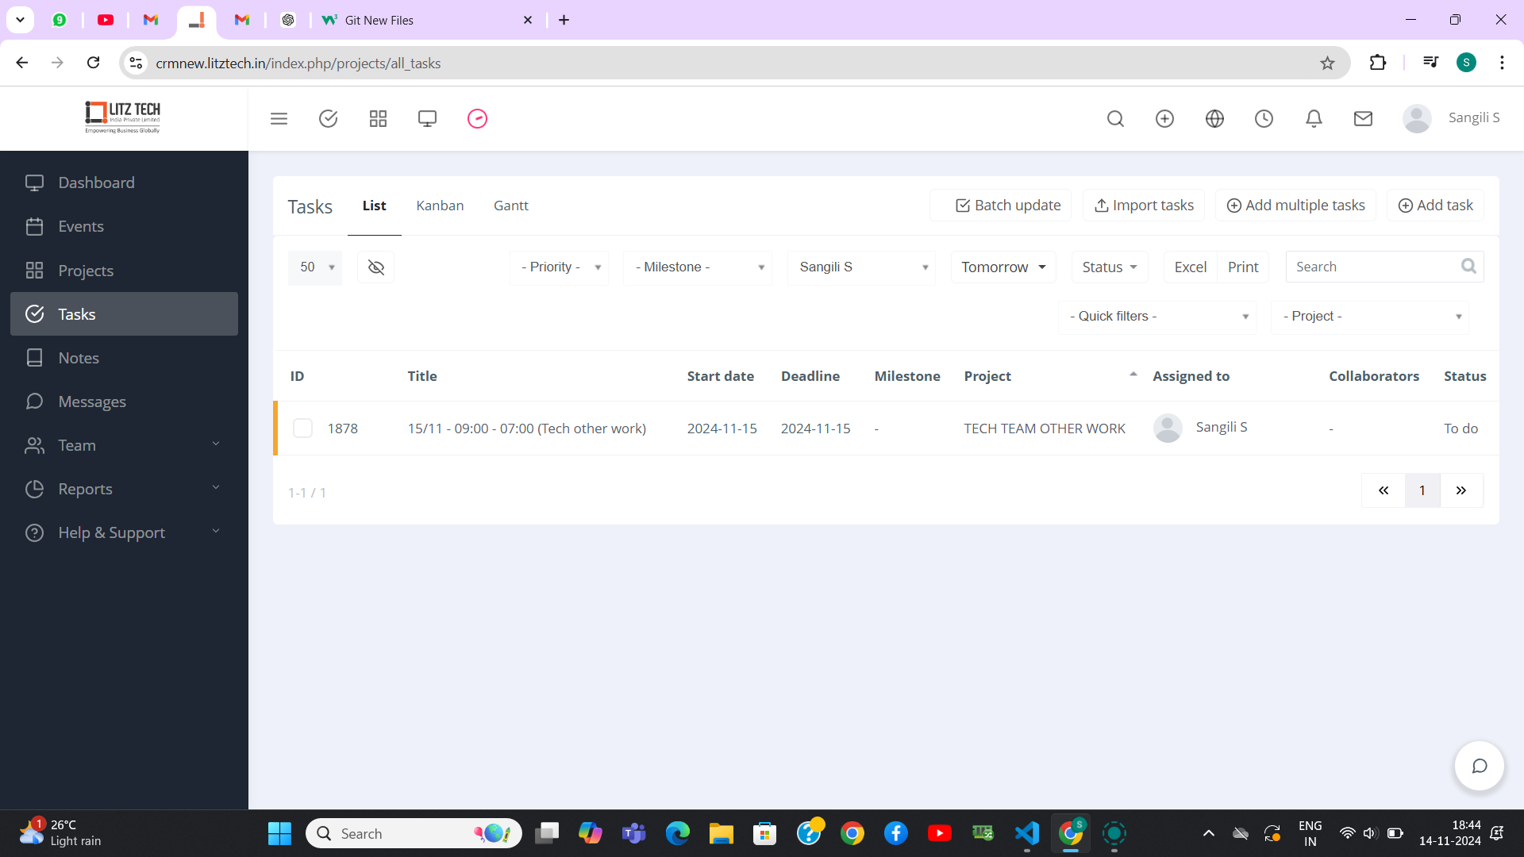Click the To do status of task 1878

pyautogui.click(x=1460, y=428)
